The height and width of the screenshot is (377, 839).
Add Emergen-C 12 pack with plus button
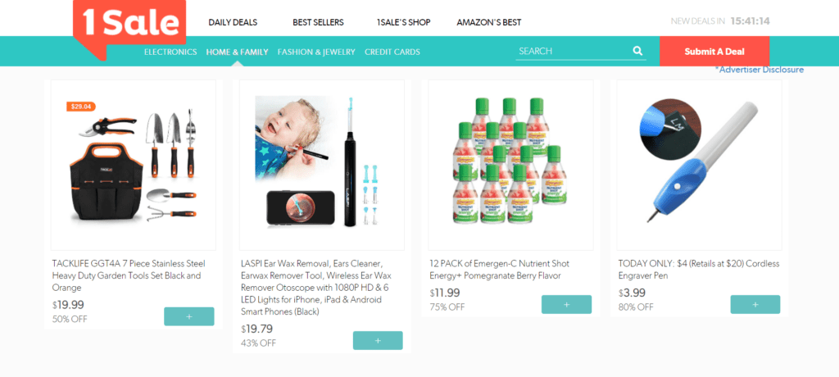pyautogui.click(x=567, y=304)
